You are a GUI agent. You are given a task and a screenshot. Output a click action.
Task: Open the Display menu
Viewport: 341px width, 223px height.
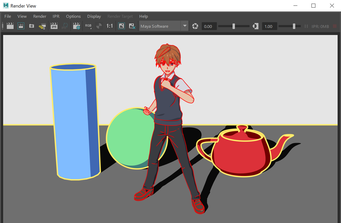(x=94, y=16)
